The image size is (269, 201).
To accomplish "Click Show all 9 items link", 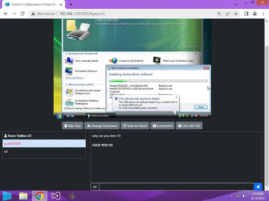I will tap(75, 77).
